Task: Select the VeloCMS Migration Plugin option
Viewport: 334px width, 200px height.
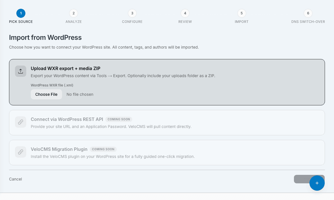Action: (x=167, y=153)
